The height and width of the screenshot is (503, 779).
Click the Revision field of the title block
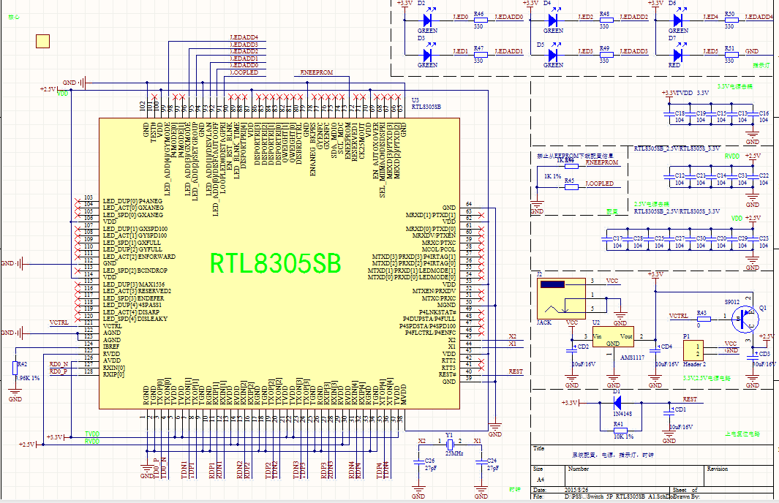[737, 476]
